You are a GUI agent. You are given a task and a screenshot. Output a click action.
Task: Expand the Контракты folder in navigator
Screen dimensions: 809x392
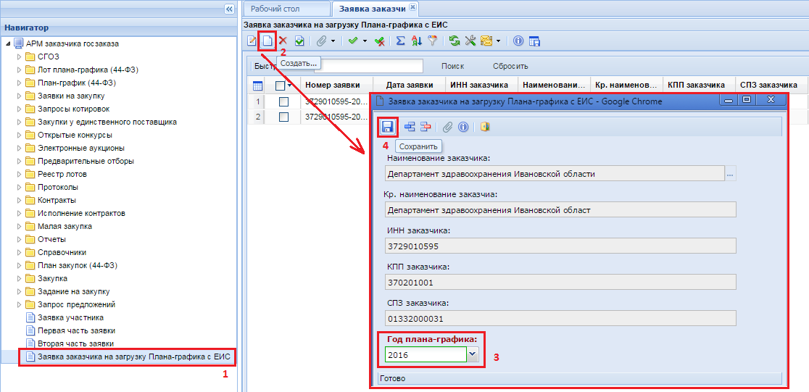click(20, 200)
